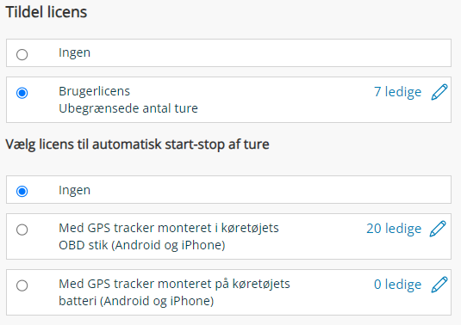Viewport: 461px width, 325px height.
Task: Edit OBD stik GPS tracker licenses with pencil
Action: click(438, 229)
